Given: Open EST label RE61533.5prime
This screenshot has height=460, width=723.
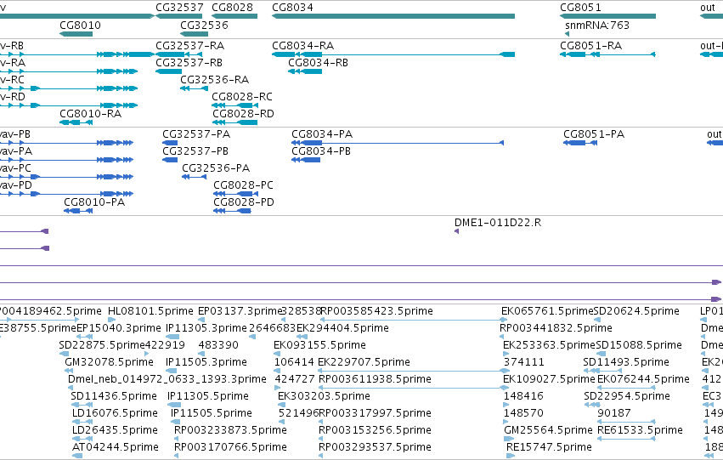Looking at the screenshot, I should (x=640, y=430).
